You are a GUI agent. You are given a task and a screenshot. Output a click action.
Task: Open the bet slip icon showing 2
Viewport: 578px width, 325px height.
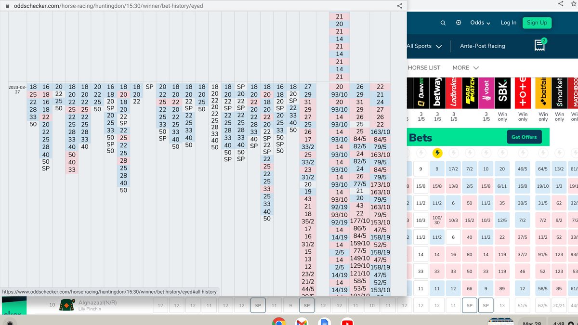[539, 45]
